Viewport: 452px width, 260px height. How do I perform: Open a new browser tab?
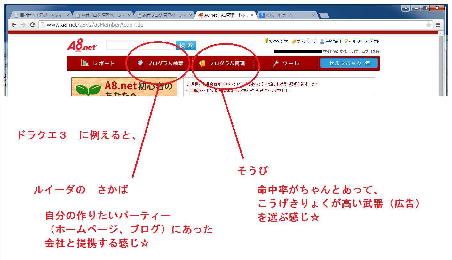point(324,15)
